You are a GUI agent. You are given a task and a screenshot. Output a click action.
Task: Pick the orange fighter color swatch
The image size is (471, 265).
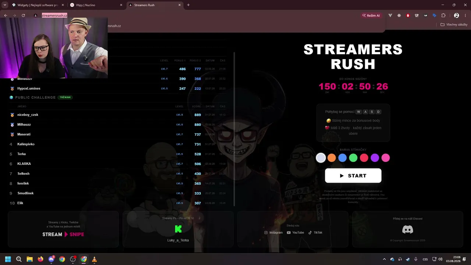[332, 158]
